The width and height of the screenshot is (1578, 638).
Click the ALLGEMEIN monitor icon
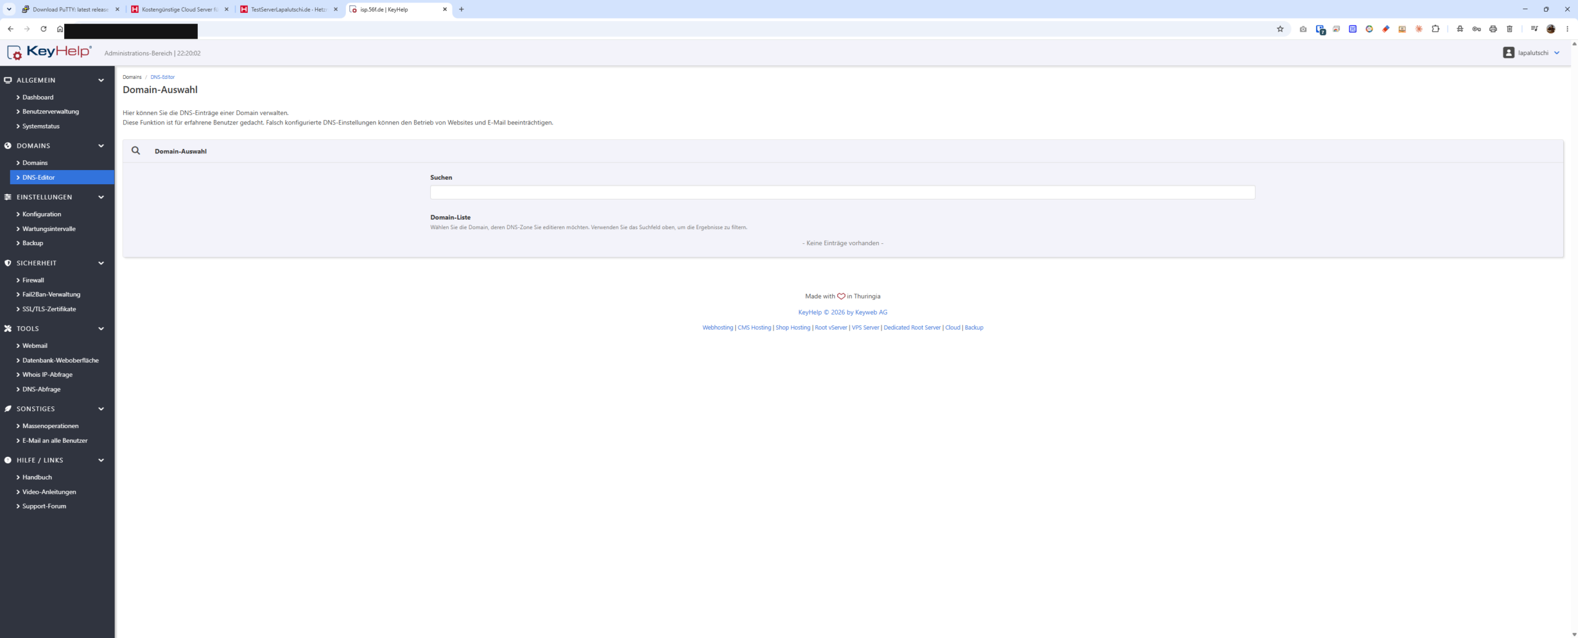(x=8, y=80)
